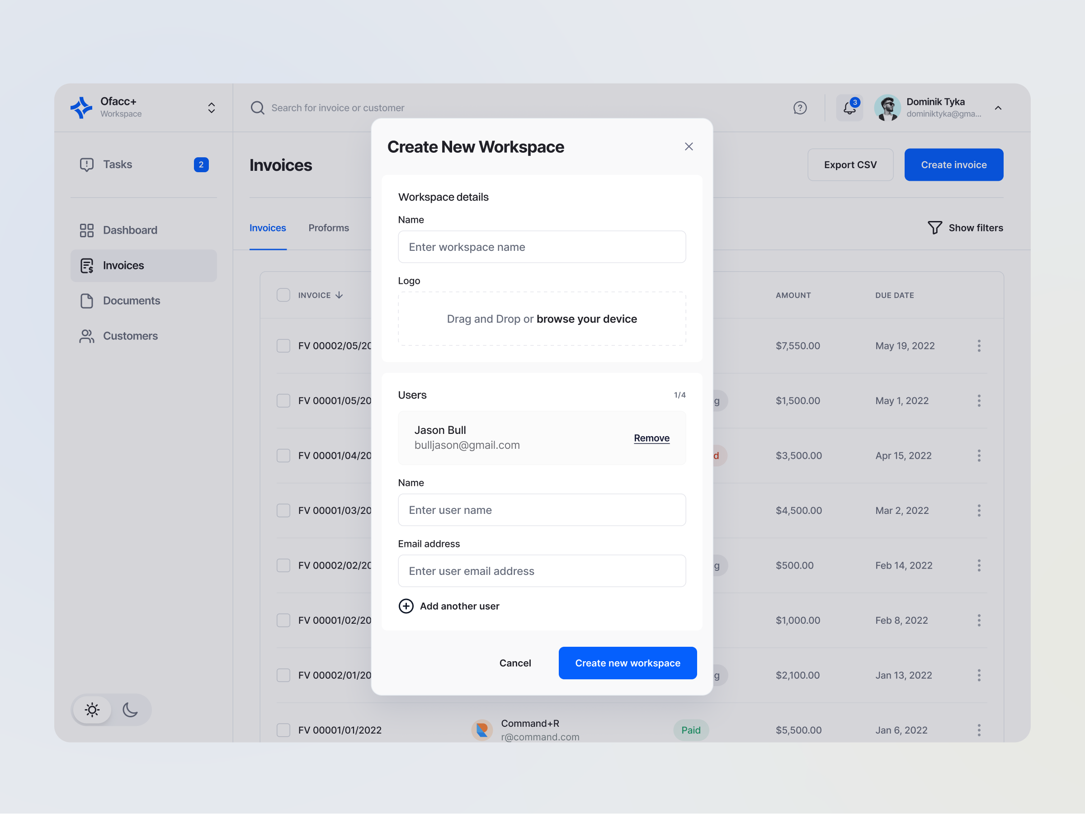
Task: Click the search magnifier icon
Action: pyautogui.click(x=257, y=108)
